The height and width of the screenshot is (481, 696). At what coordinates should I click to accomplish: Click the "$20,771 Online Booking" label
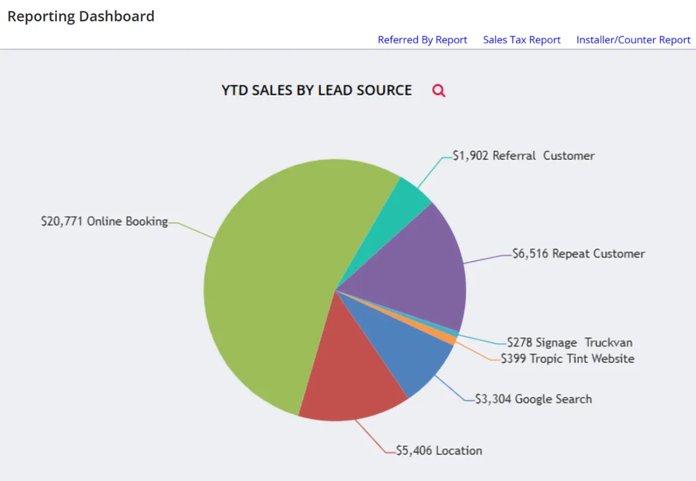[104, 221]
